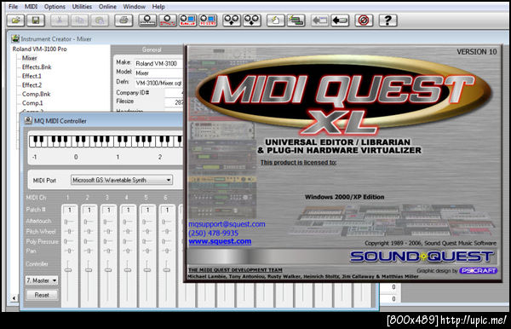Click the copy toolbar icon

[79, 20]
